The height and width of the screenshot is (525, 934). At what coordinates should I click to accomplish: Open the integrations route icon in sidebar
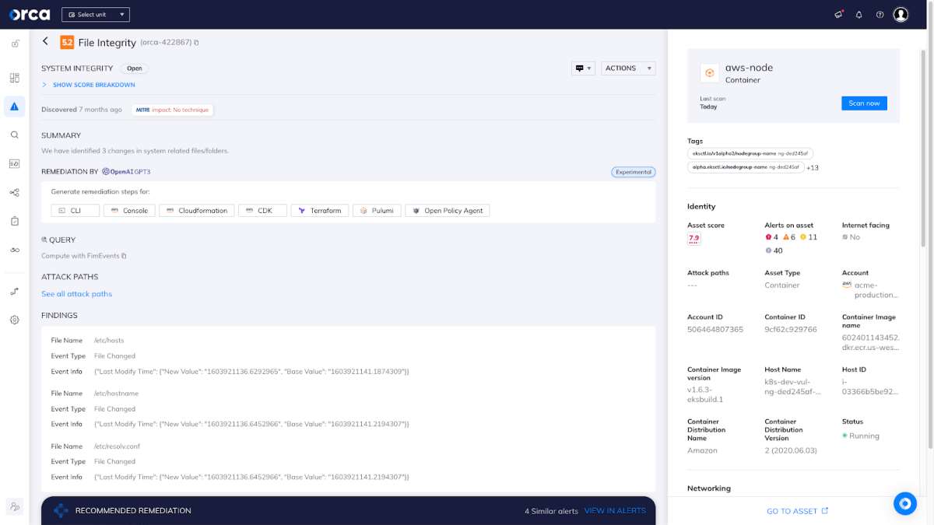[x=14, y=292]
